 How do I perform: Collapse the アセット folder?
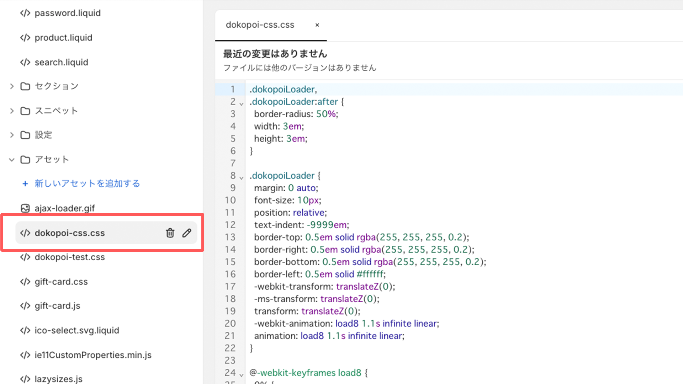12,159
